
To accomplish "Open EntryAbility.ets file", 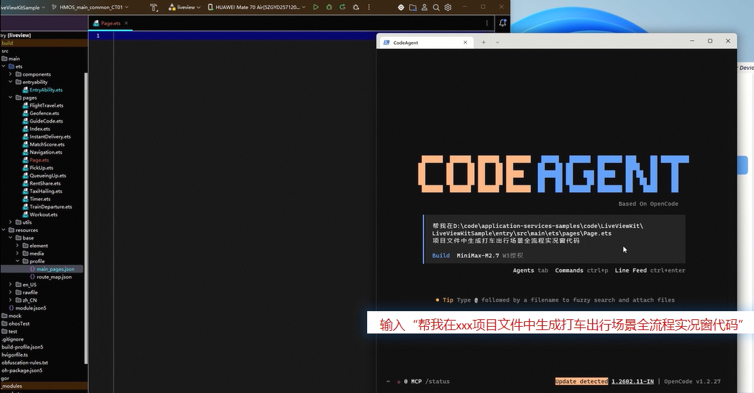I will [45, 90].
